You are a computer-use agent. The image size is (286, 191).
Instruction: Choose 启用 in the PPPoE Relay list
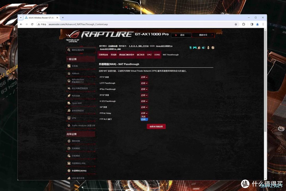pyautogui.click(x=144, y=119)
